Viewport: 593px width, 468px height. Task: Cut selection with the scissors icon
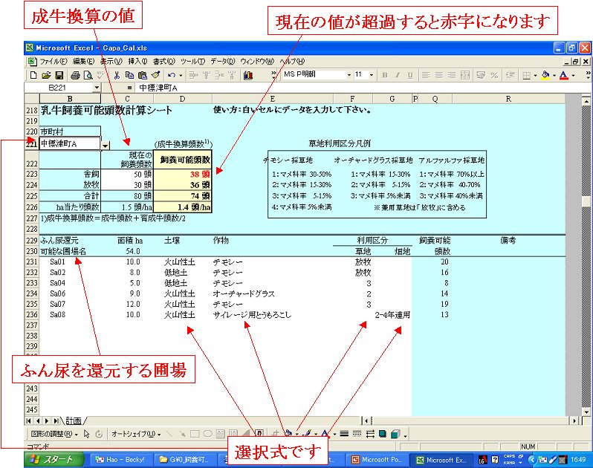tap(116, 75)
